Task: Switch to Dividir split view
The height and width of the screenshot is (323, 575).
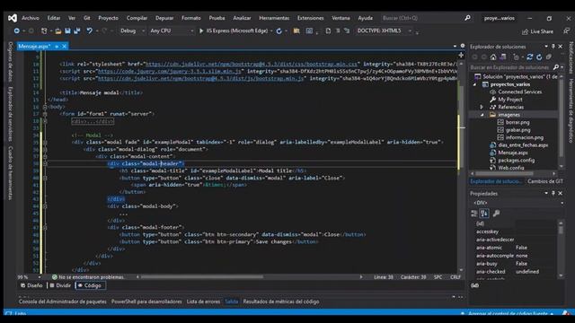Action: [x=60, y=285]
